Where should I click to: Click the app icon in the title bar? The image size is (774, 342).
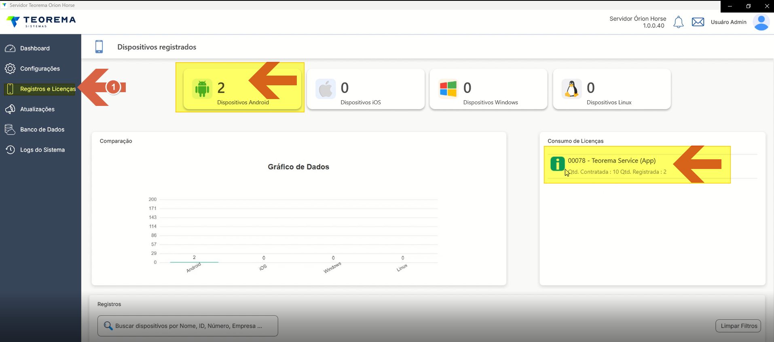click(4, 5)
